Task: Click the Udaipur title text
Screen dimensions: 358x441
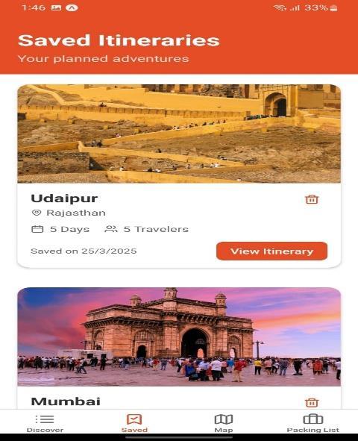Action: click(64, 198)
